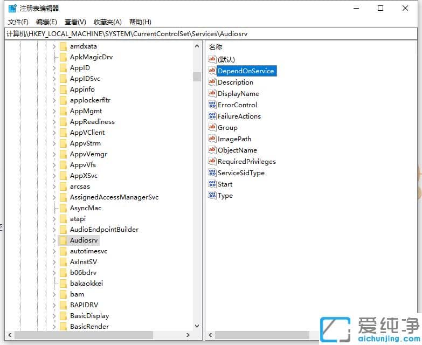Image resolution: width=422 pixels, height=345 pixels.
Task: Open the 收藏夹(A) menu
Action: [108, 22]
